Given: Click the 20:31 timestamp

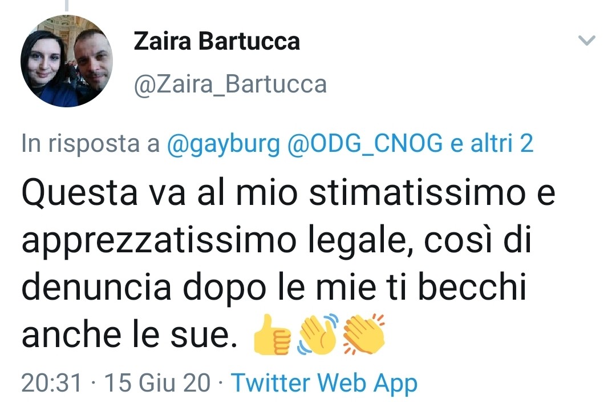Looking at the screenshot, I should coord(52,382).
